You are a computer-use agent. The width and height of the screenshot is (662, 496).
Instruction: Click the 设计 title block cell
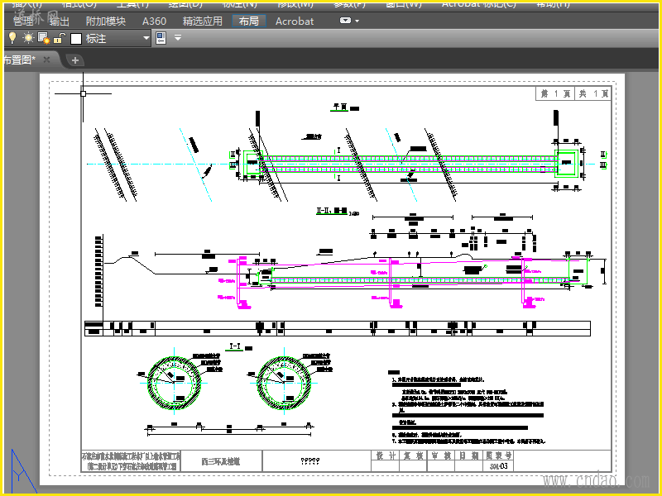(x=385, y=455)
